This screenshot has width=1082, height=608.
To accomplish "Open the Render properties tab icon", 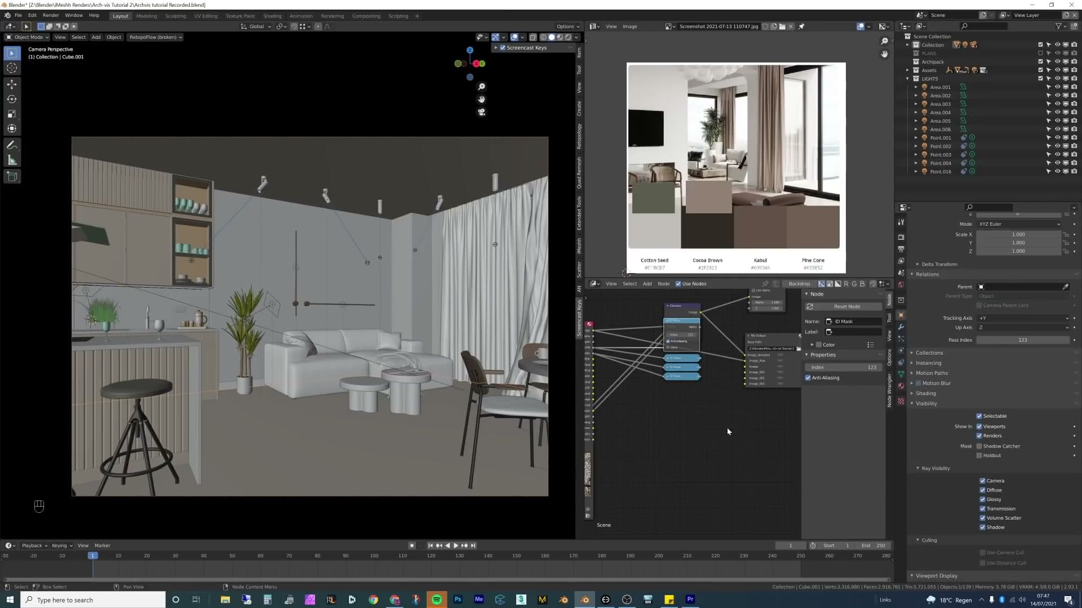I will coord(901,237).
